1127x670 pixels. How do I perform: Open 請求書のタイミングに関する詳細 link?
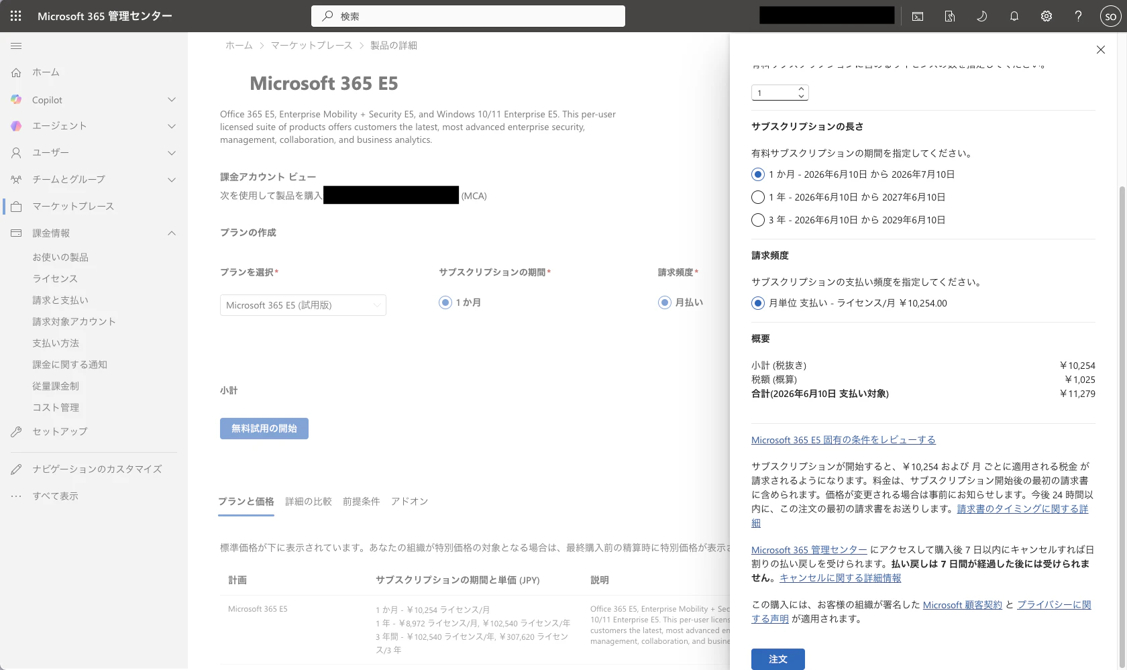(x=1022, y=509)
